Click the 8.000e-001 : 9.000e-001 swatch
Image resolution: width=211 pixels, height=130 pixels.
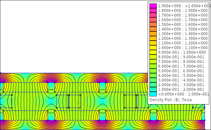(x=153, y=57)
